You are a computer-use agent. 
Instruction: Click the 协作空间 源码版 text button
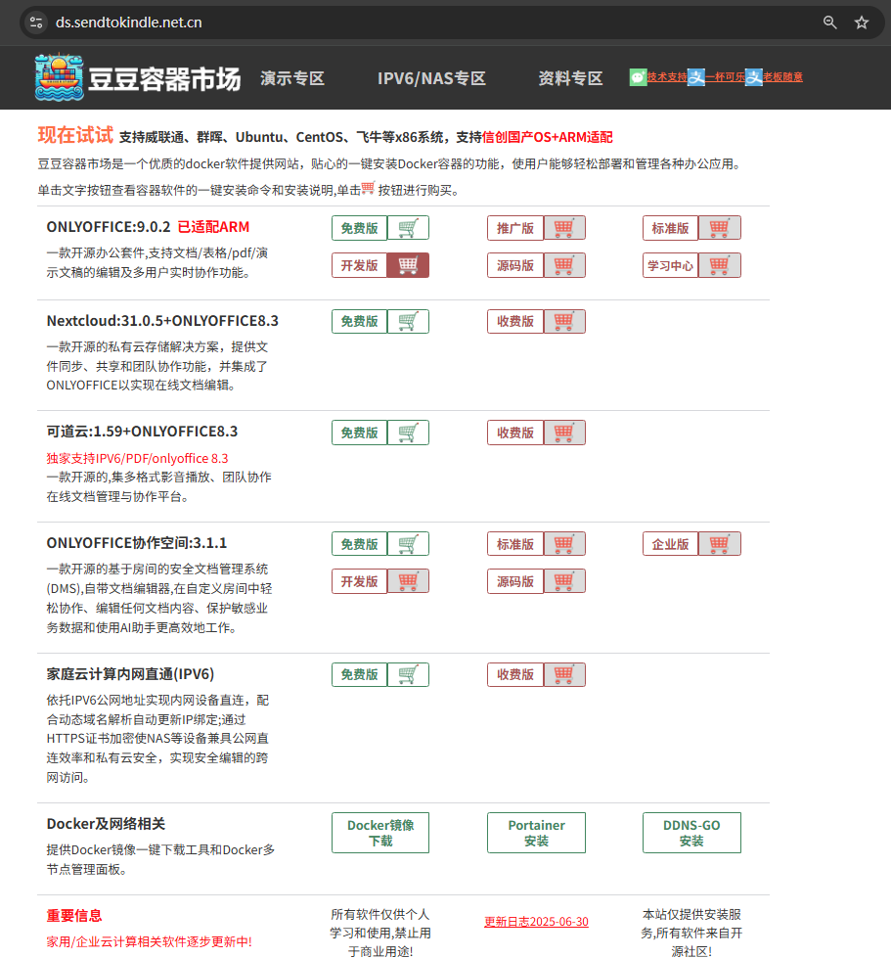pyautogui.click(x=514, y=581)
